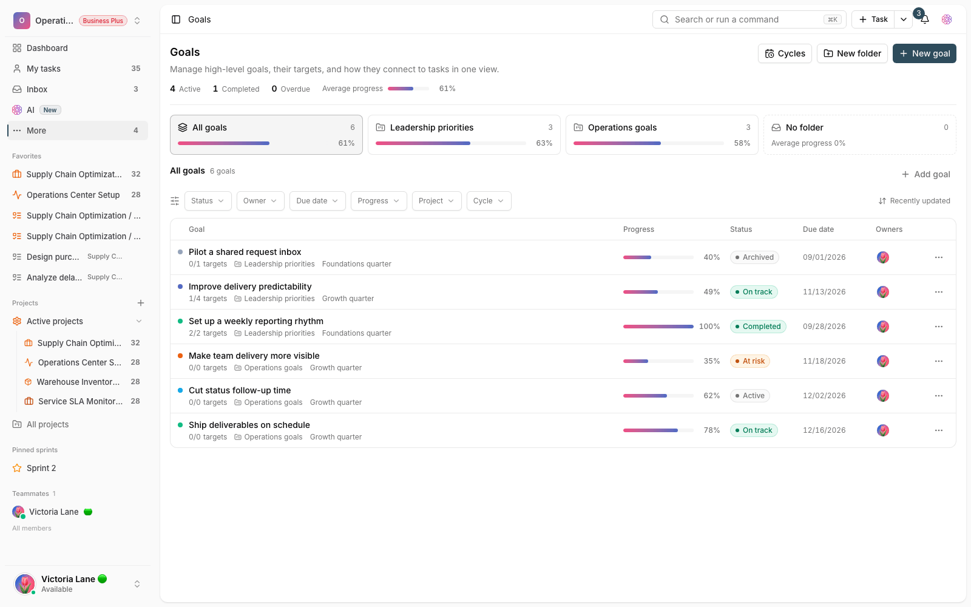The image size is (971, 607).
Task: Open the AI assistant icon in top bar
Action: coord(947,19)
